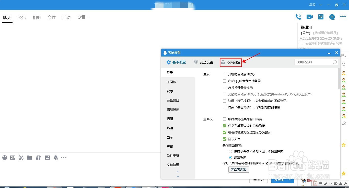Viewport: 349px width, 188px height.
Task: Select 软件更新 in settings sidebar
Action: pos(178,156)
